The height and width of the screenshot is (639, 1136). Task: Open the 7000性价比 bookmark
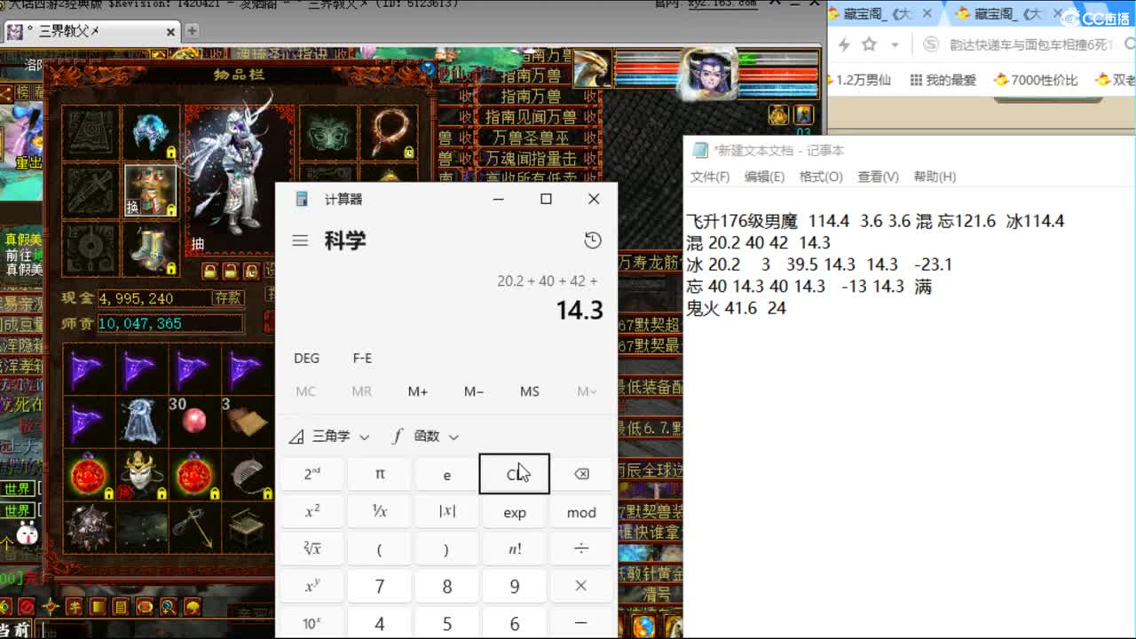tap(1036, 80)
